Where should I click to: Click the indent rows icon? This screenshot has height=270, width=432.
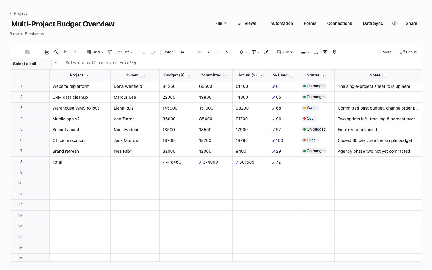(144, 52)
